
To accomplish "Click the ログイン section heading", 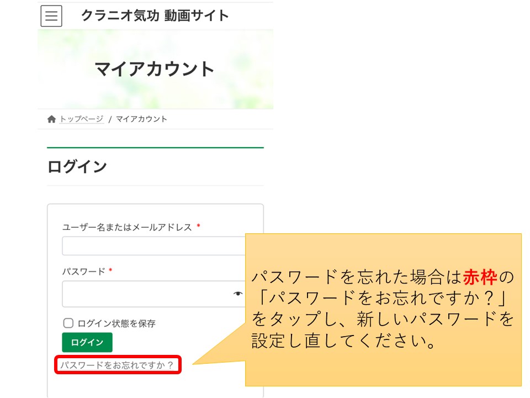I will click(77, 166).
